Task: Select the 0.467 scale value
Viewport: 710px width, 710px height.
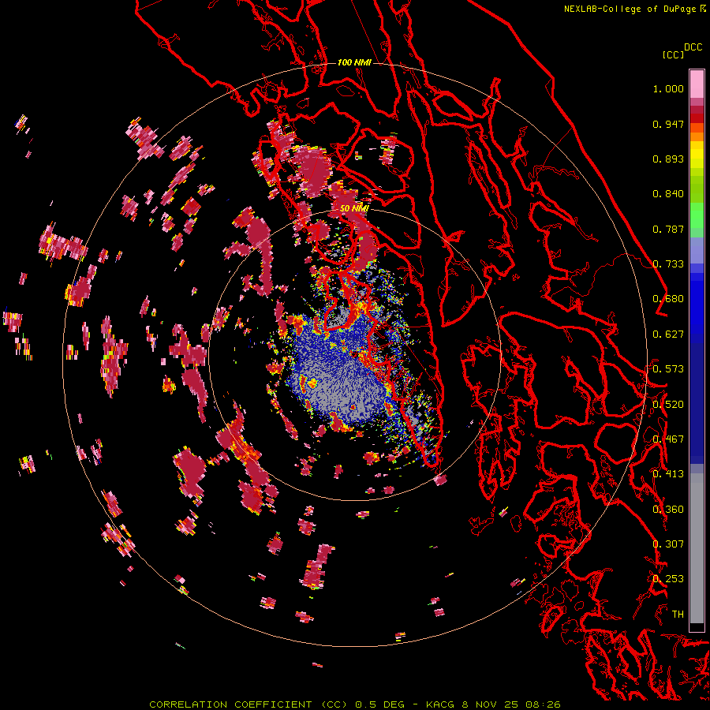Action: point(668,439)
